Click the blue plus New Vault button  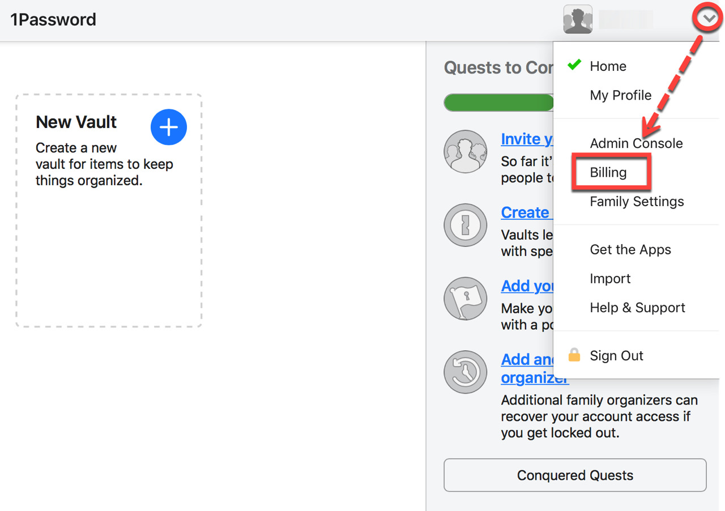[x=168, y=127]
